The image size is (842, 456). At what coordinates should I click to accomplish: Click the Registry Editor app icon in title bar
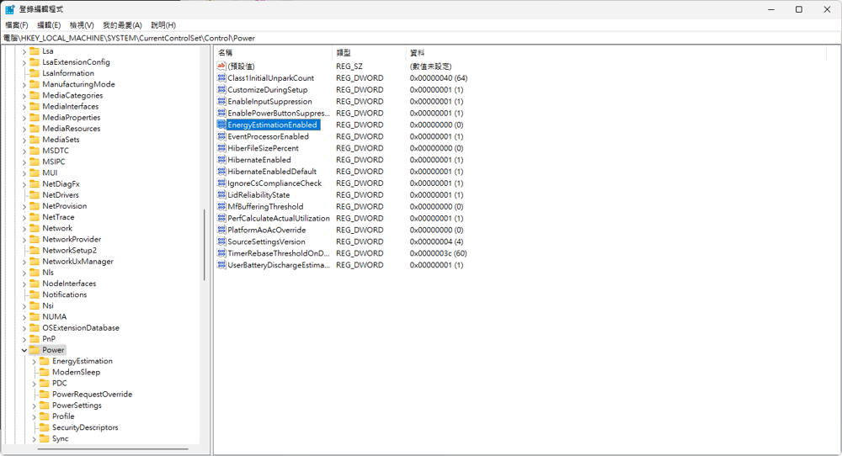pos(9,9)
